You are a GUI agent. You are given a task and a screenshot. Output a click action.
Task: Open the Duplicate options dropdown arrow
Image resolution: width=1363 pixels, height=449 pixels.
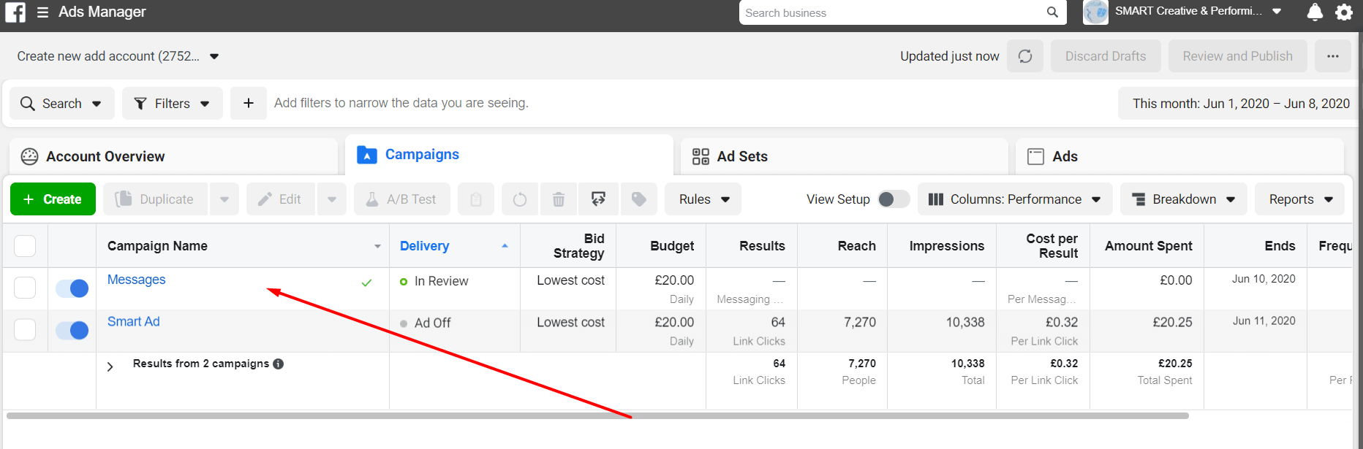(224, 199)
